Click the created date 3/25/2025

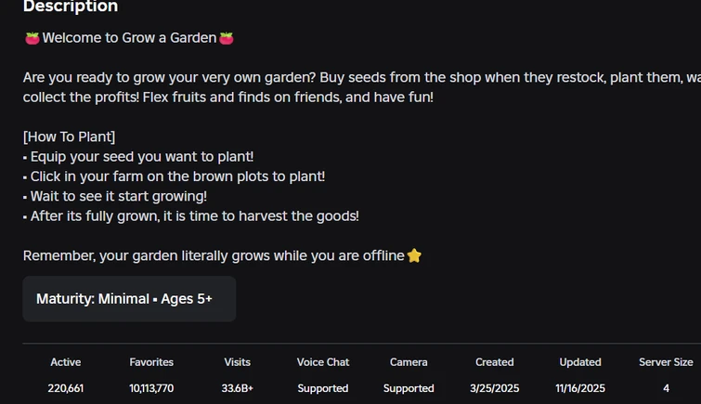tap(495, 388)
